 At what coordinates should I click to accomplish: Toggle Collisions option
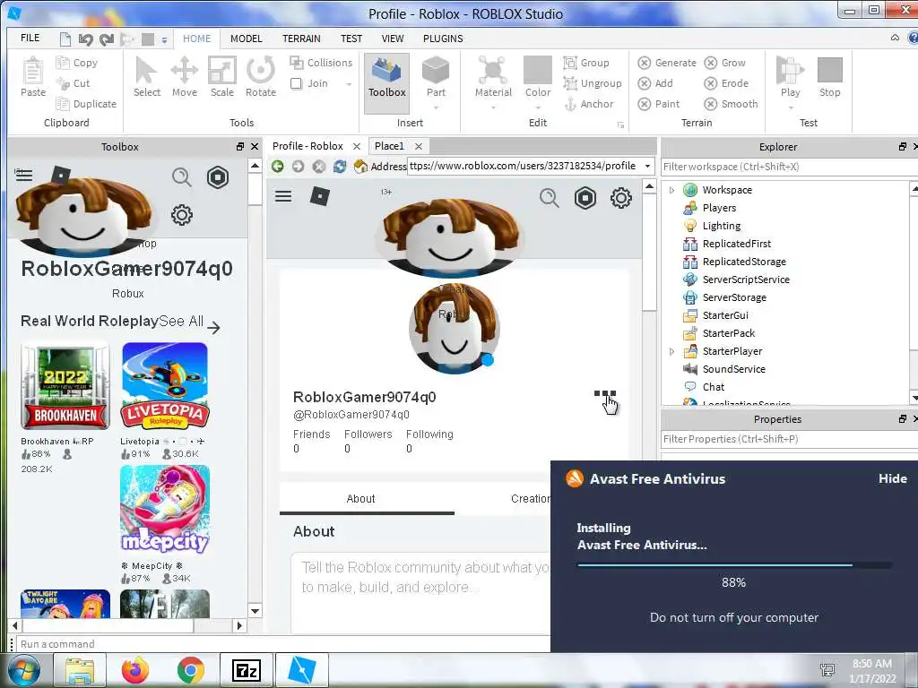[322, 63]
